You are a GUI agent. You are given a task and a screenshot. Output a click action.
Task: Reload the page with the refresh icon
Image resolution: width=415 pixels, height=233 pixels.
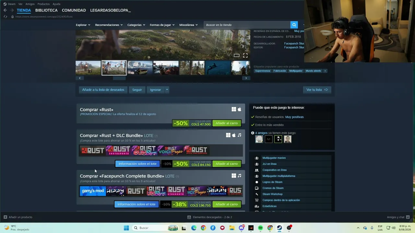[x=5, y=17]
